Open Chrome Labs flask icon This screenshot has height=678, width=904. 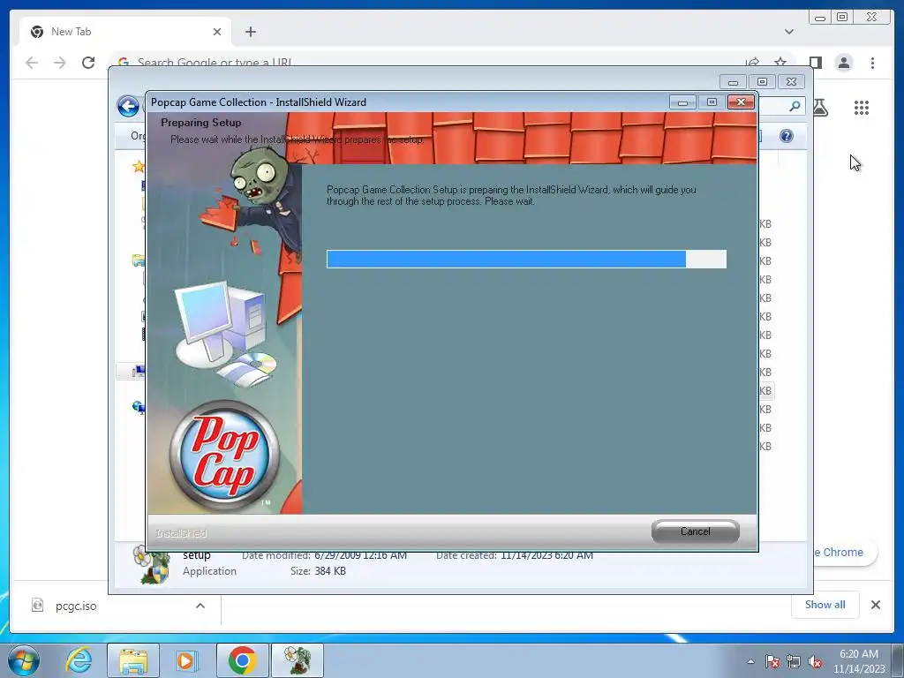[820, 107]
